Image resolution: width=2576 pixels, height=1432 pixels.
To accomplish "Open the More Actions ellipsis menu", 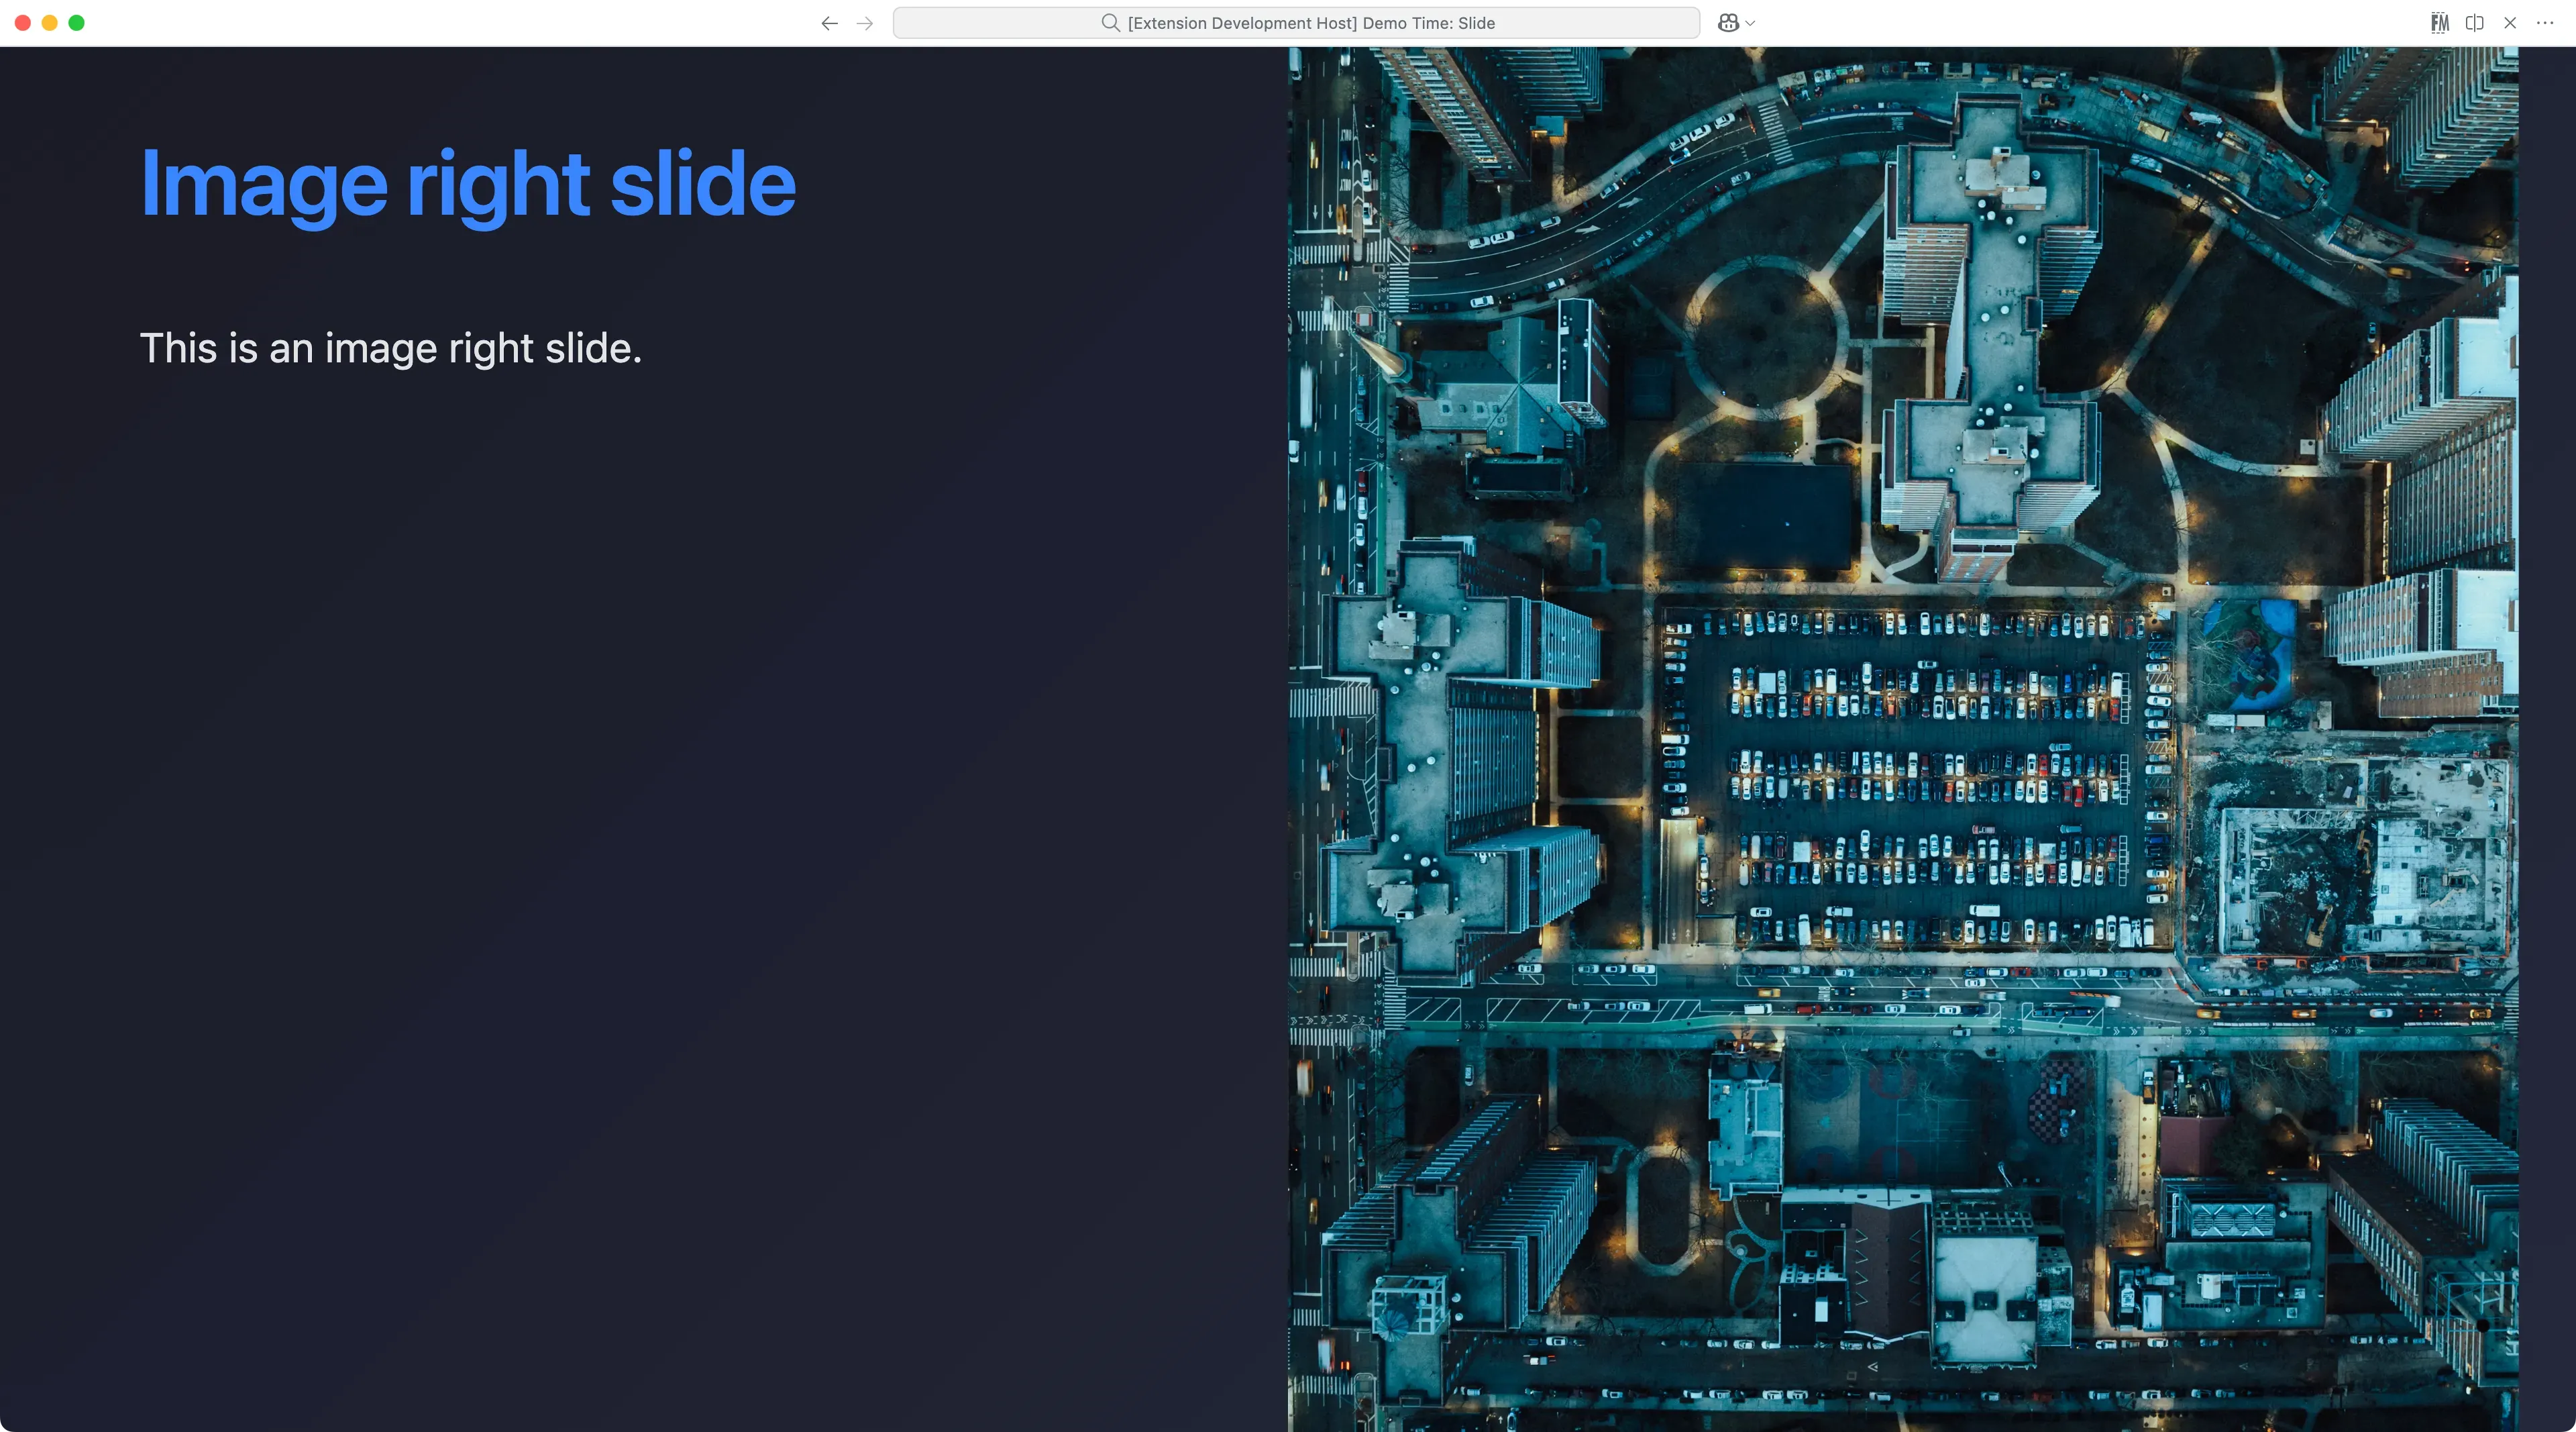I will [2545, 23].
